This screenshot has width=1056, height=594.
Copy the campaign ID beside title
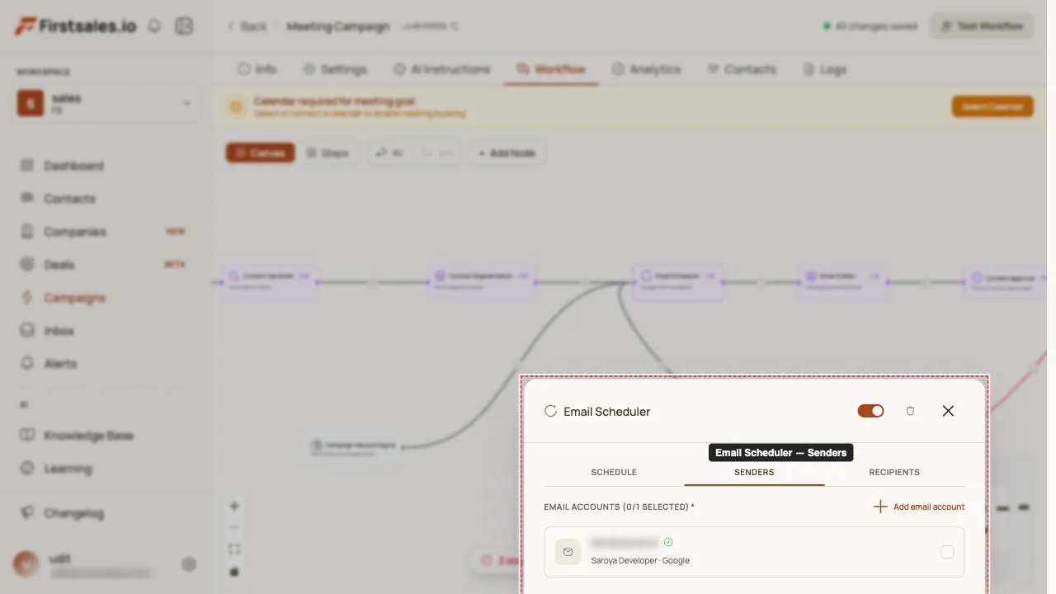tap(454, 26)
